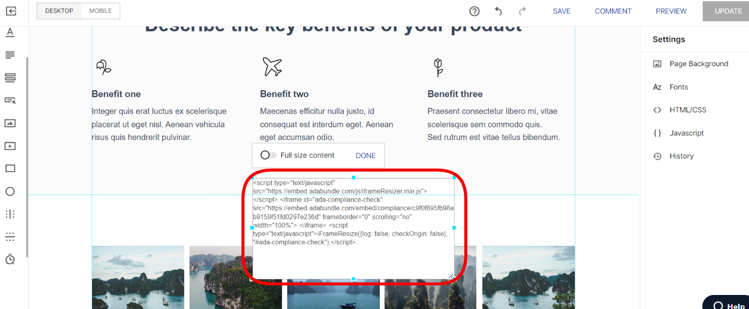Select the tulip icon above Benefit three
The width and height of the screenshot is (749, 309).
click(439, 67)
